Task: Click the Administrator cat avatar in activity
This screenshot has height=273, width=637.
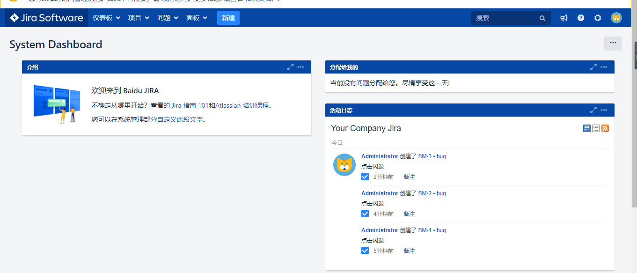Action: coord(344,165)
